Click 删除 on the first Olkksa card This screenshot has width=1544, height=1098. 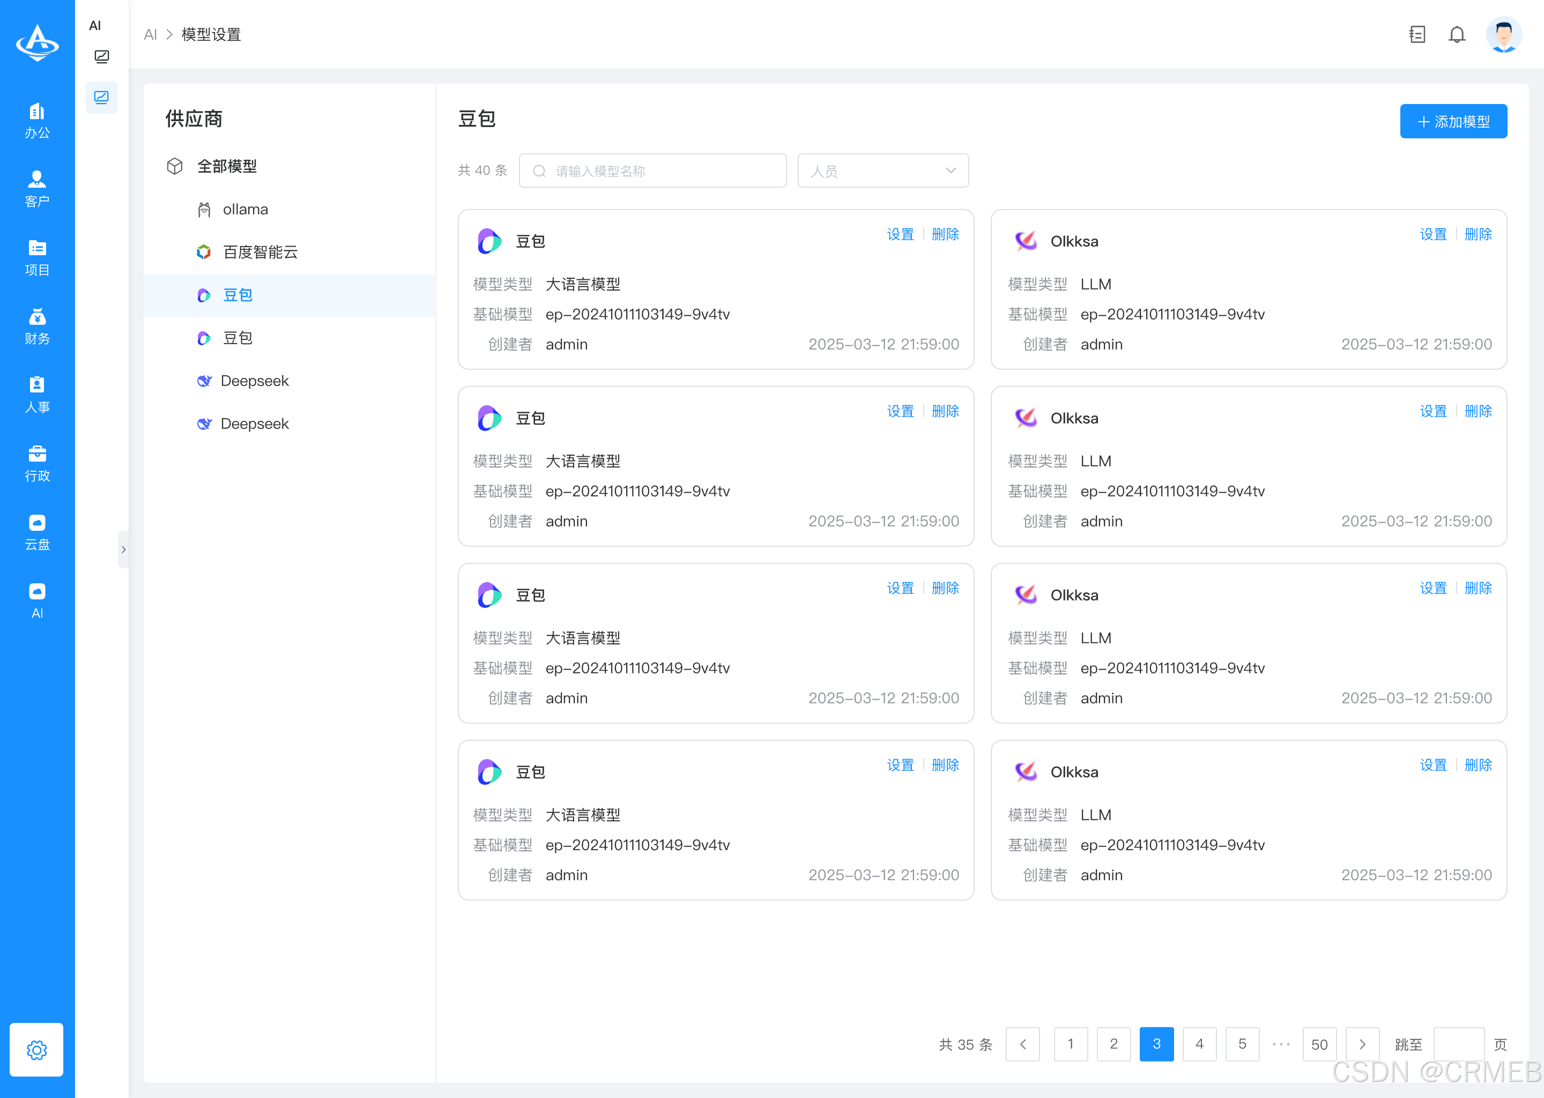tap(1478, 234)
